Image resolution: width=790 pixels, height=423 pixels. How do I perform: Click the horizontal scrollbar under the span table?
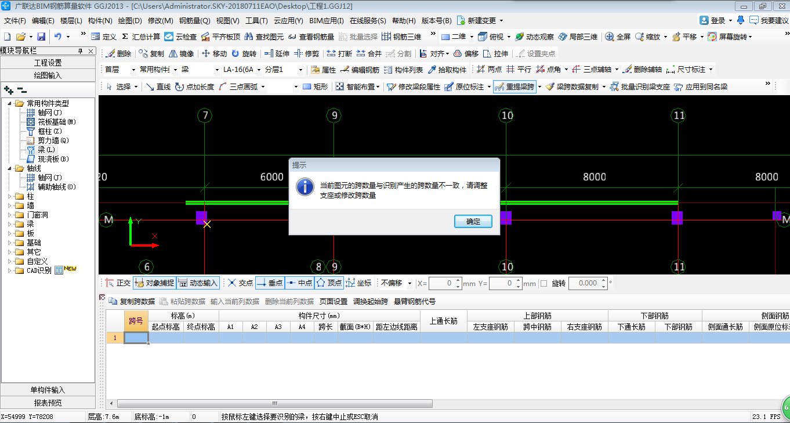pos(276,403)
